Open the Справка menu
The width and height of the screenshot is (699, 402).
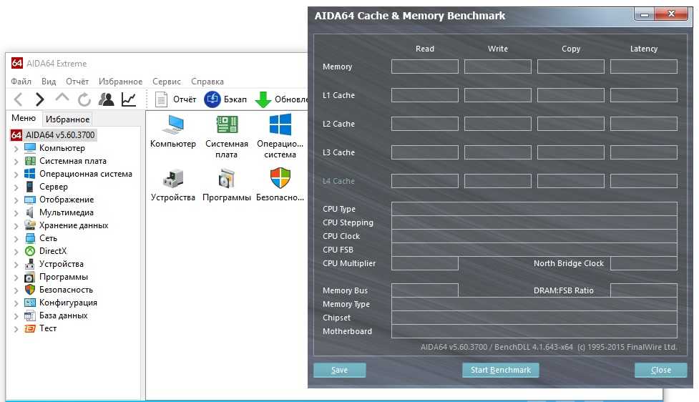[x=207, y=81]
